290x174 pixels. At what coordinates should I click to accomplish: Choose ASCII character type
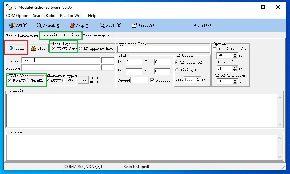click(x=54, y=81)
